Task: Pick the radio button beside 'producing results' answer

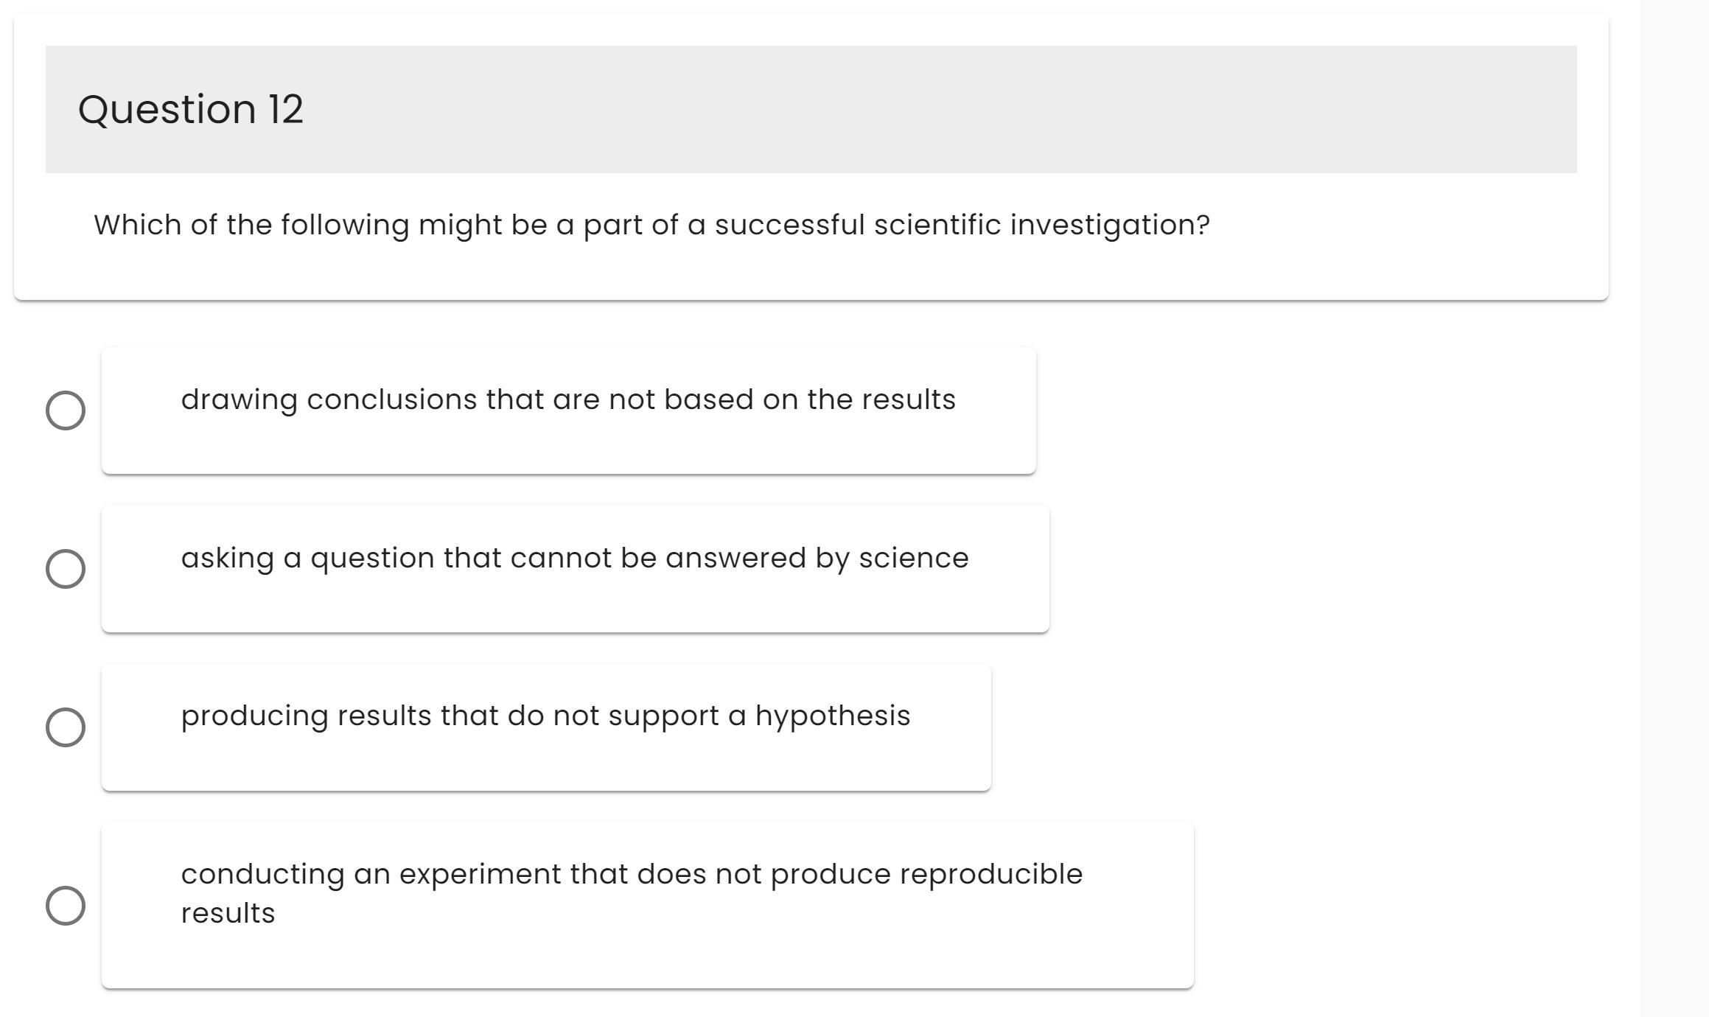Action: (x=66, y=727)
